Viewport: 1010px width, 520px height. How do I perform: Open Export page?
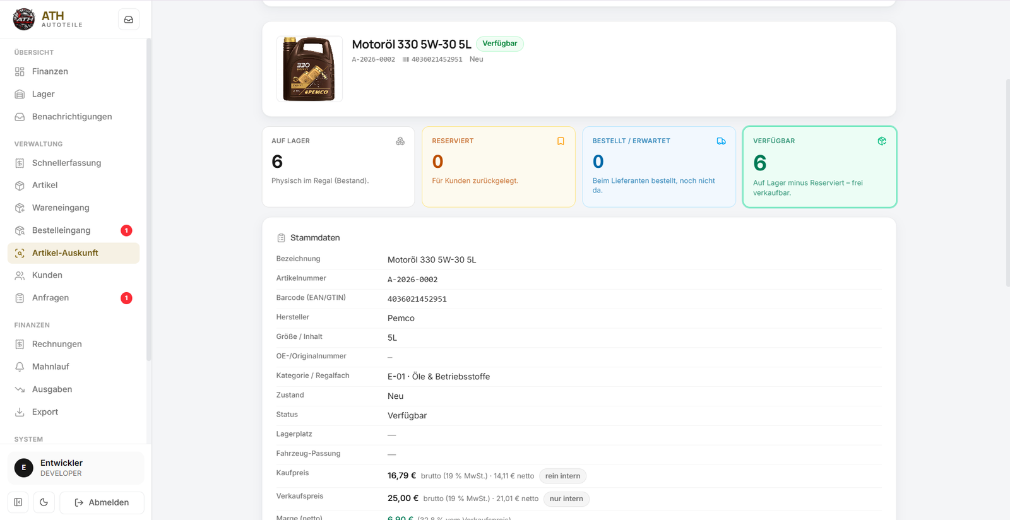coord(73,412)
